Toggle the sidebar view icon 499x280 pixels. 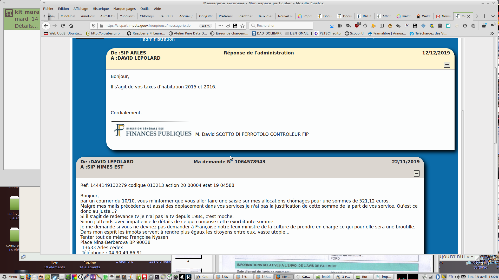382,26
